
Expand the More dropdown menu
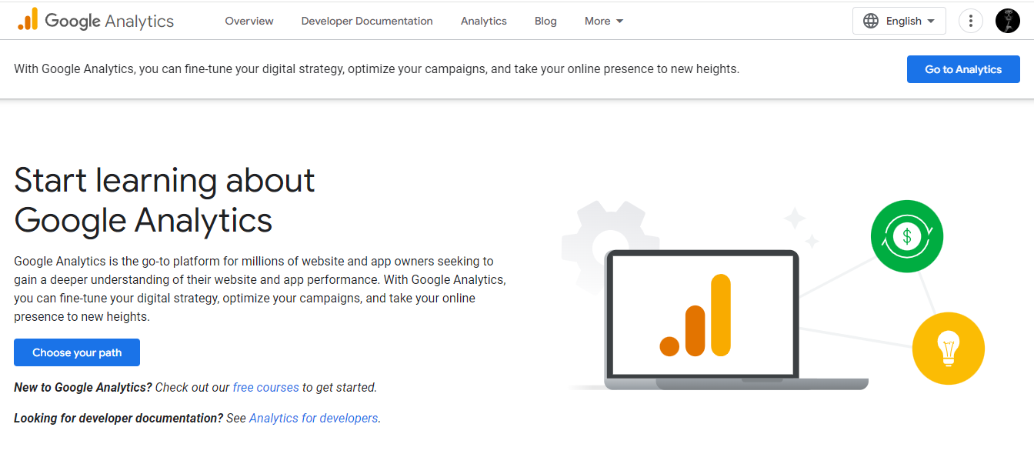[604, 21]
